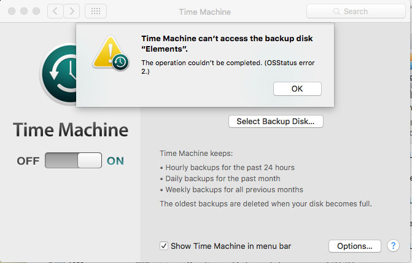This screenshot has height=263, width=412.
Task: Close the window with the leftmost titlebar button
Action: [12, 11]
